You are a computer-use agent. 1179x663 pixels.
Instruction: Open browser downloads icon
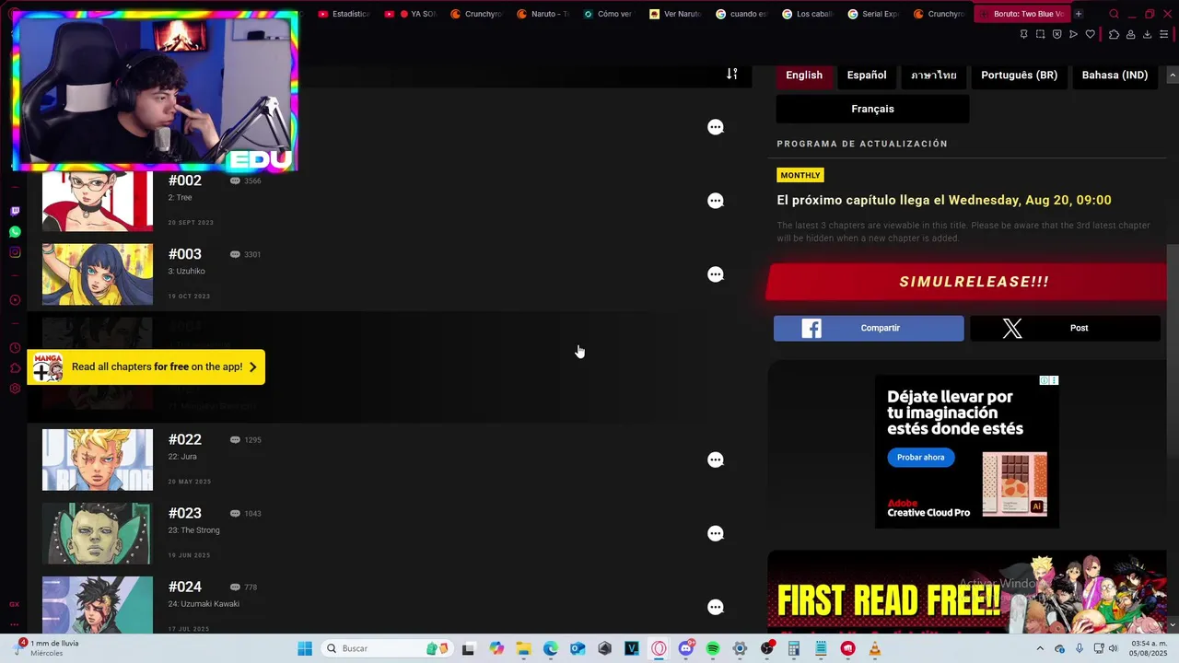pyautogui.click(x=1147, y=34)
